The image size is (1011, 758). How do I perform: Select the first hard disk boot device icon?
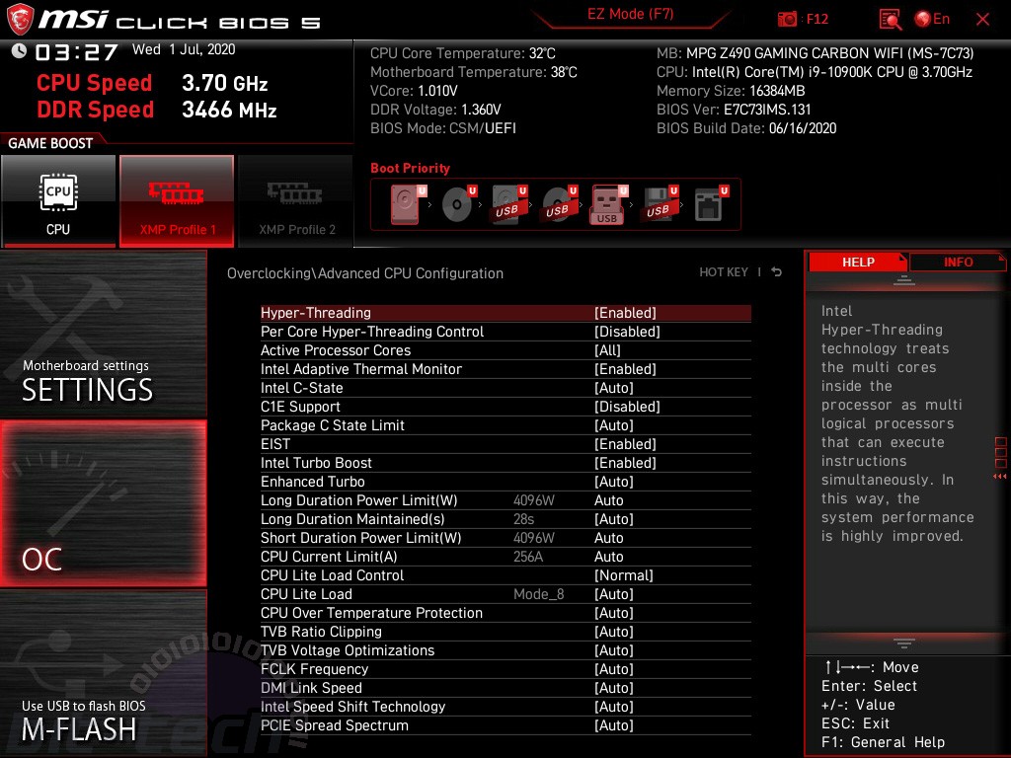point(408,204)
